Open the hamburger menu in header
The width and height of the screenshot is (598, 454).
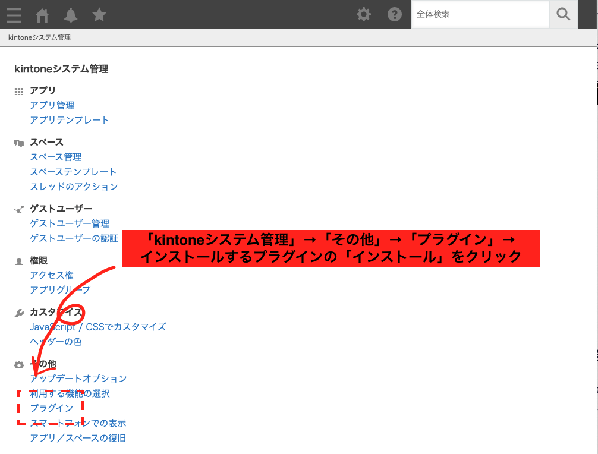click(x=14, y=15)
